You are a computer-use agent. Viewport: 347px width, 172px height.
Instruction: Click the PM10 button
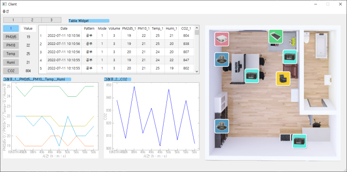click(x=11, y=45)
